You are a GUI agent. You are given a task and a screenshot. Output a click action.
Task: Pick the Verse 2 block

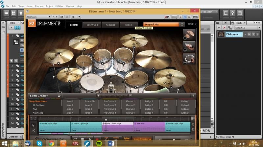[88, 105]
